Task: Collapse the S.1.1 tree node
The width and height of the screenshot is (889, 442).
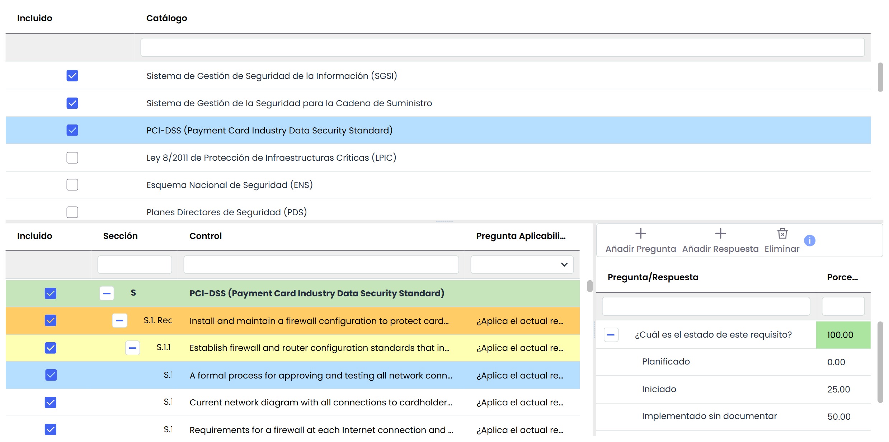Action: [132, 348]
